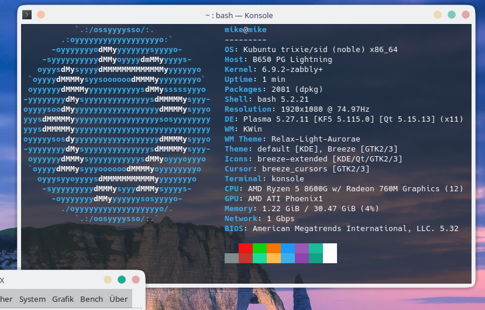Click yellow minimize button of lower window
The width and height of the screenshot is (485, 310).
click(x=108, y=280)
